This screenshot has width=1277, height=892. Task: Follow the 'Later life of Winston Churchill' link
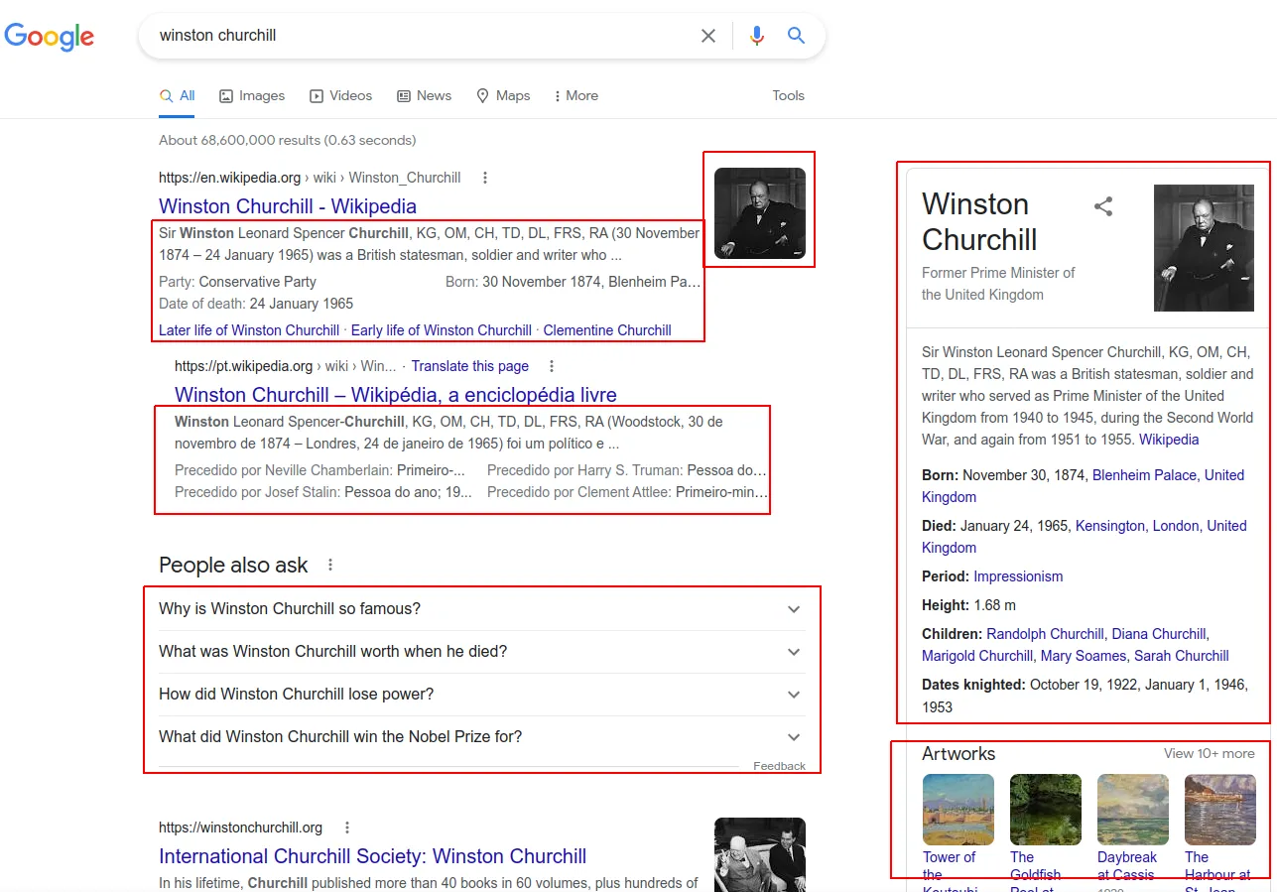pyautogui.click(x=249, y=330)
